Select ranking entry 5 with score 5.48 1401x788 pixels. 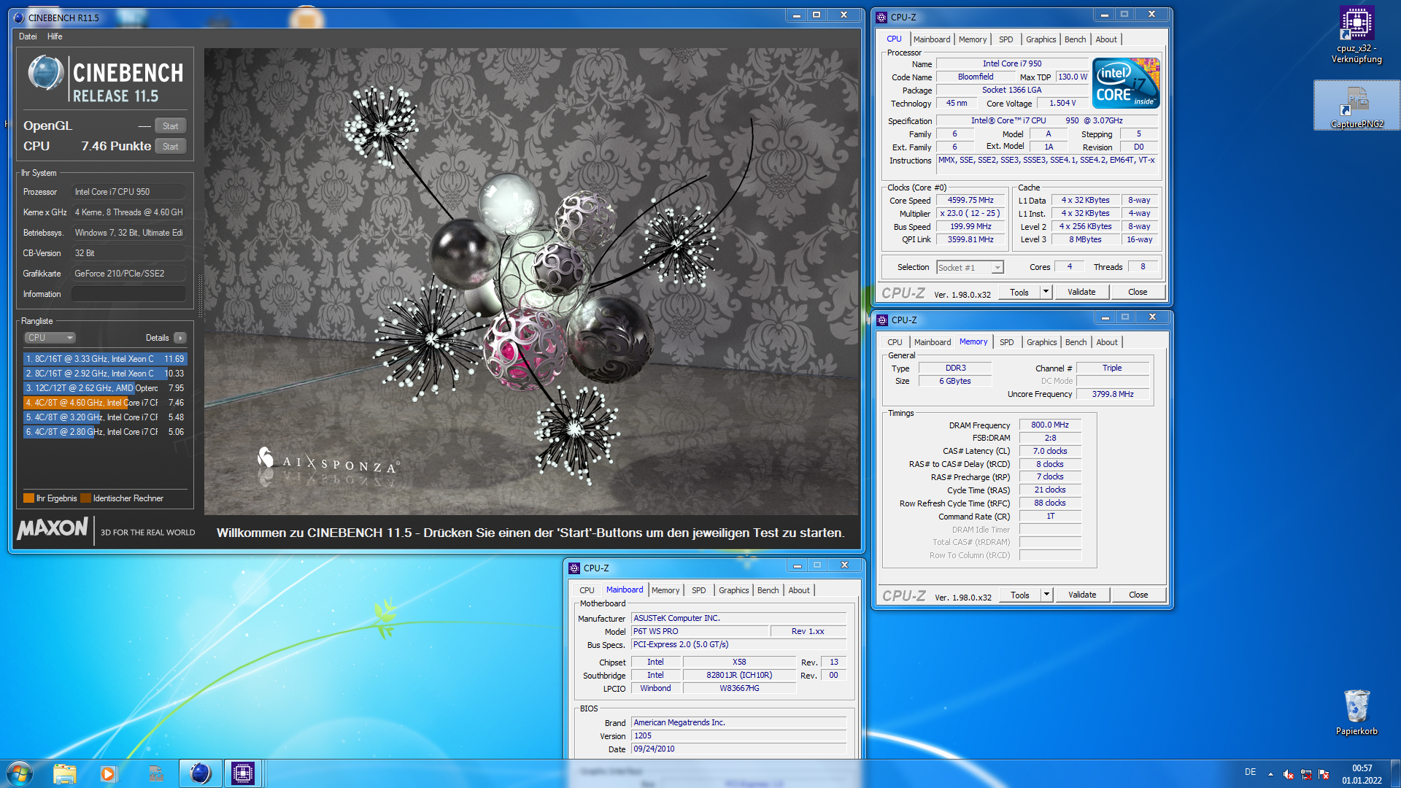pos(105,417)
